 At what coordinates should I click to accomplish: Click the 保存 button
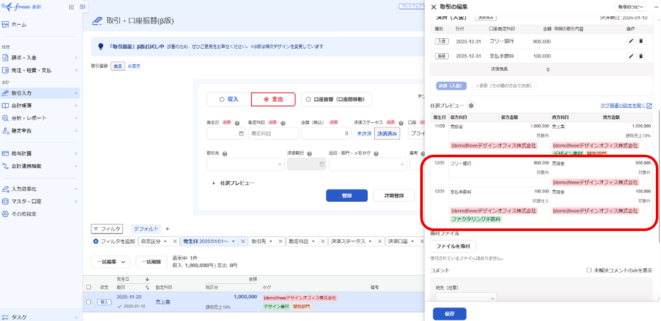(449, 314)
